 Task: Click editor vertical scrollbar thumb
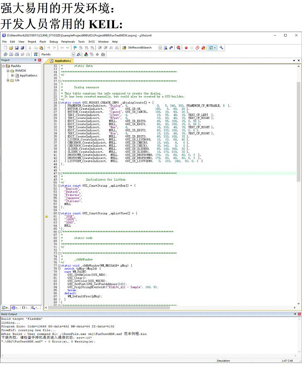point(299,132)
